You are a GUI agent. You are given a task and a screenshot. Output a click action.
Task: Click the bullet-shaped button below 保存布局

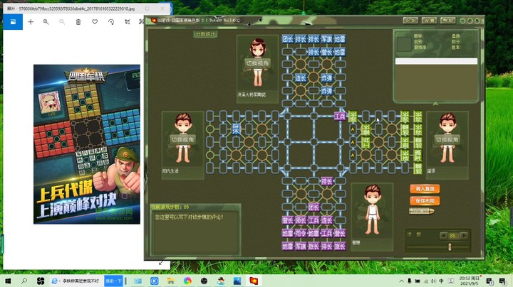[422, 211]
